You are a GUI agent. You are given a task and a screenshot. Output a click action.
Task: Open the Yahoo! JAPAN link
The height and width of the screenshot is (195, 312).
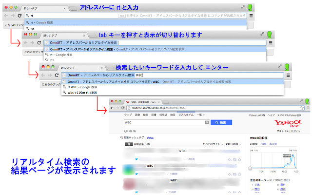257,115
